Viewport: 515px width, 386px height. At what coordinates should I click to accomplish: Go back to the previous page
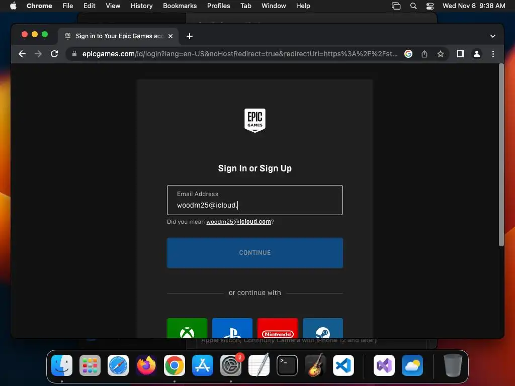tap(22, 54)
